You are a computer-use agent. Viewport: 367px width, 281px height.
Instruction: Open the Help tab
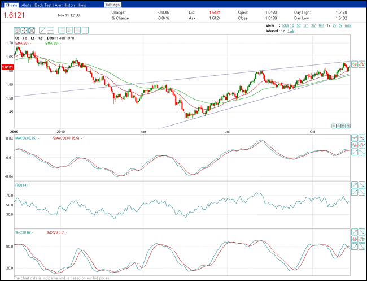point(82,5)
